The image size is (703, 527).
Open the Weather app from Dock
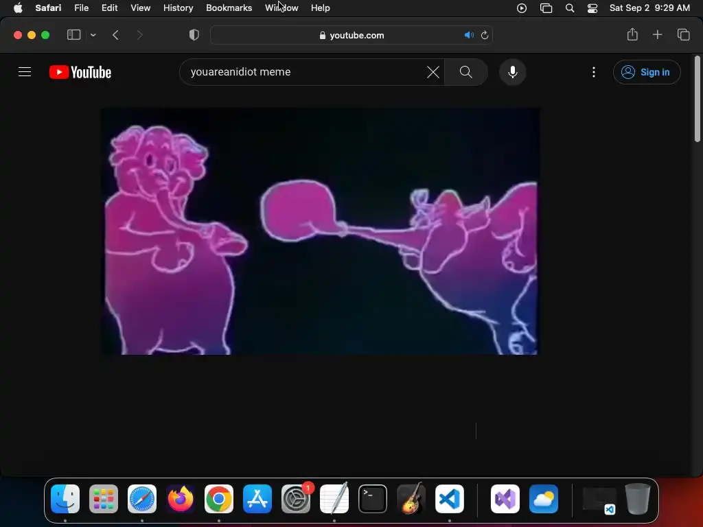click(544, 499)
